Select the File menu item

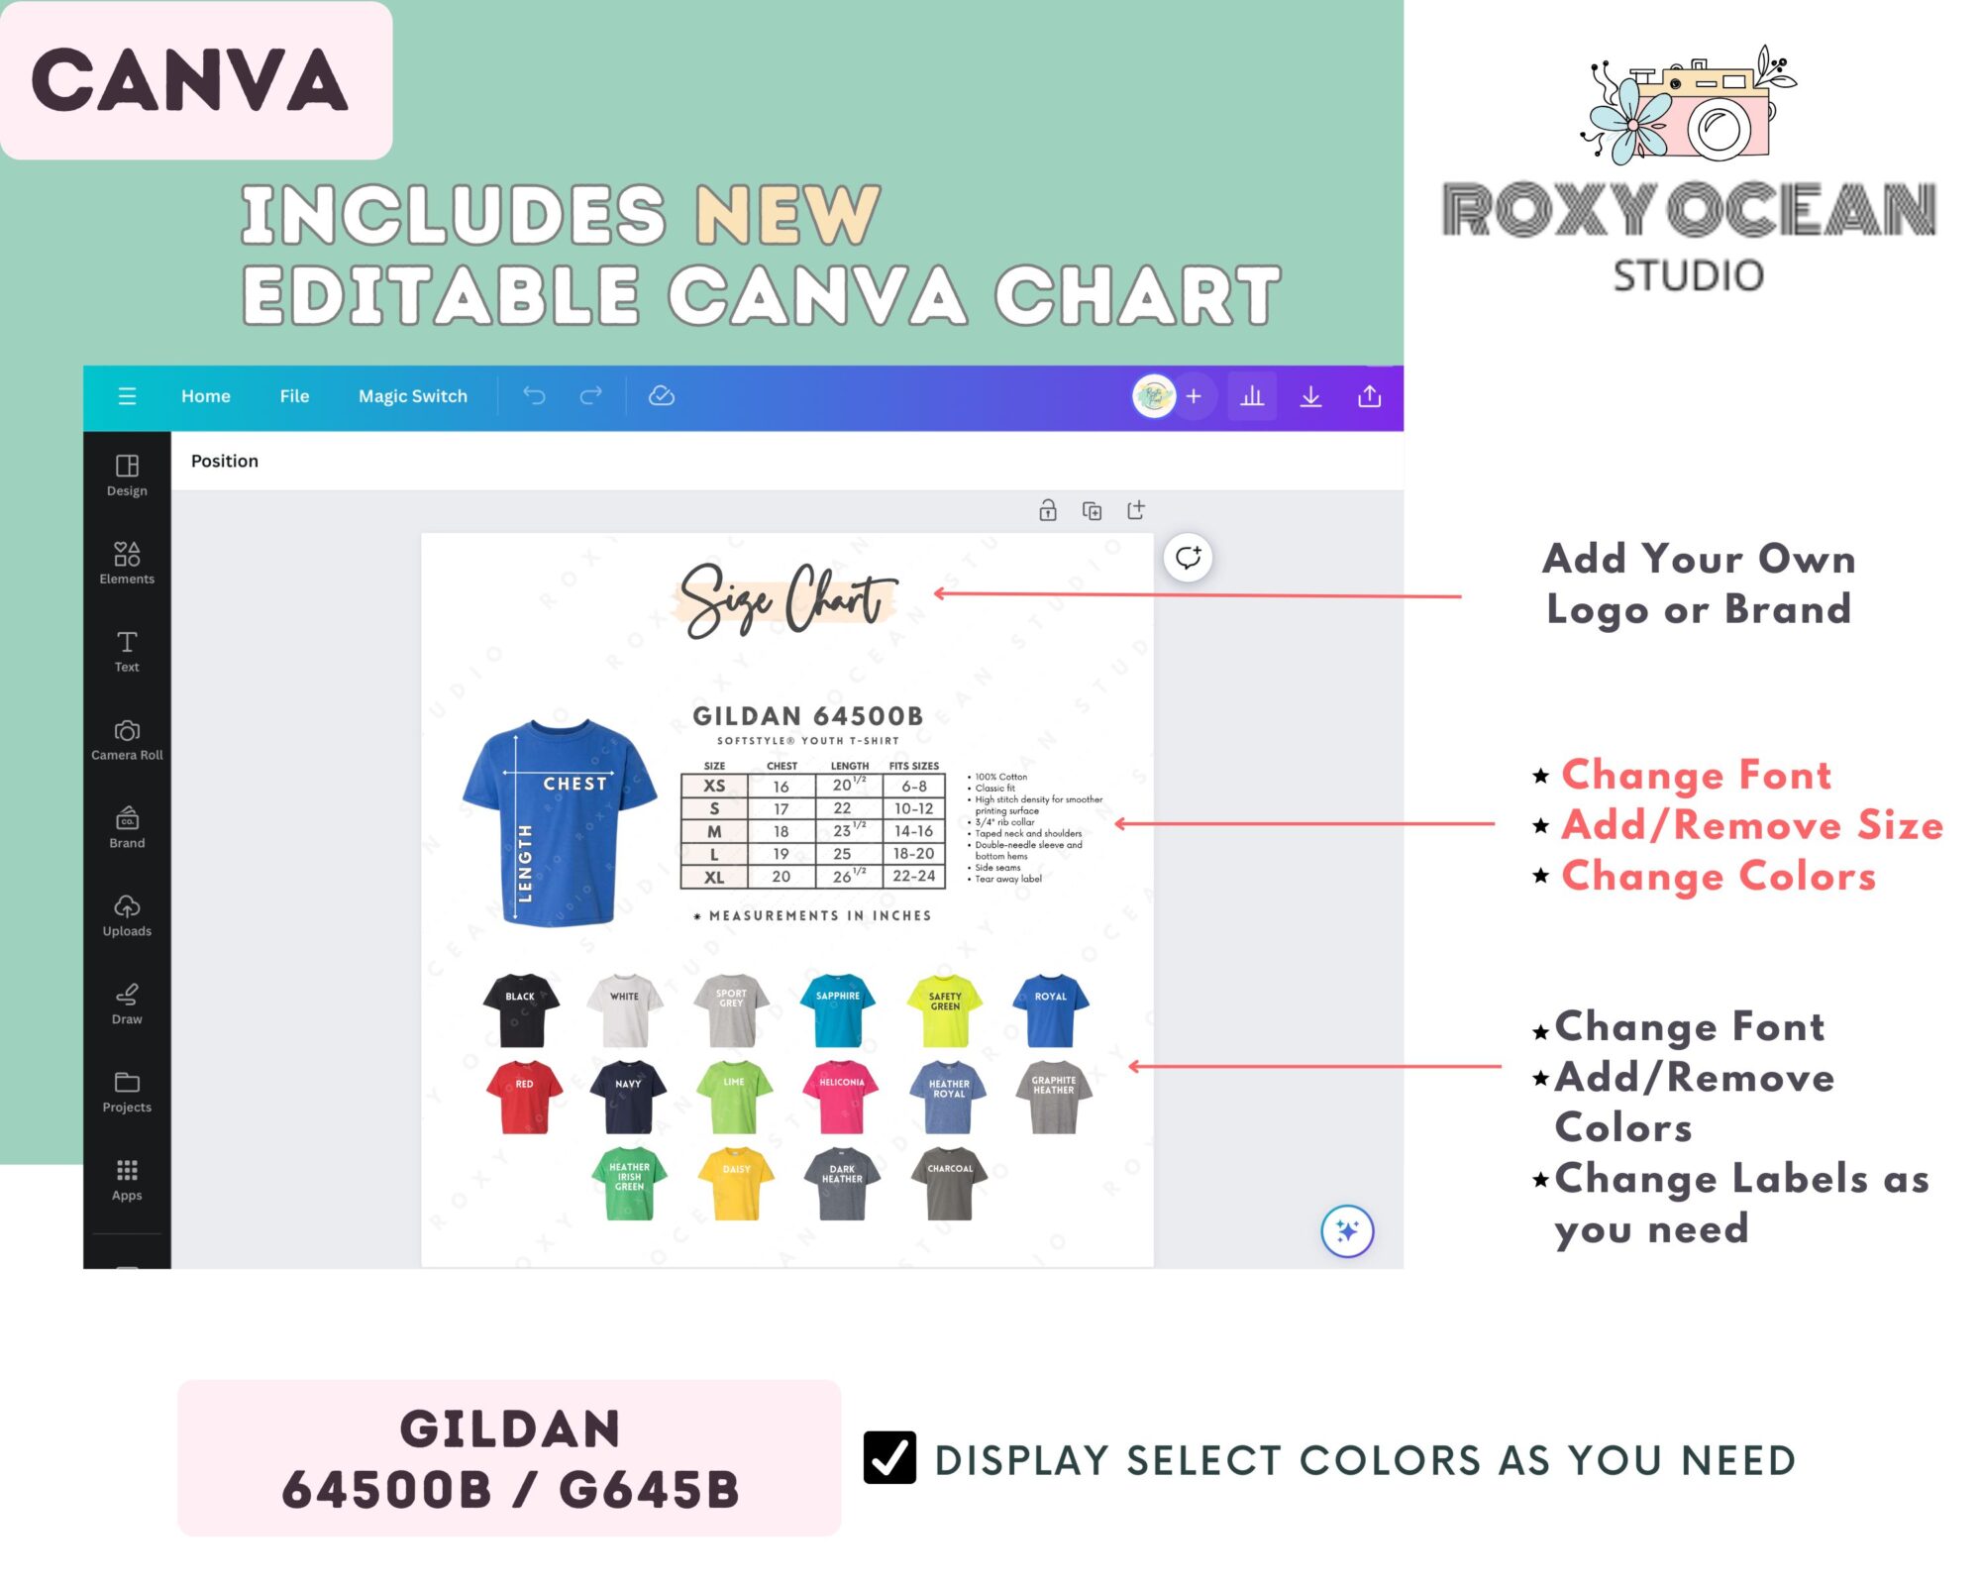pyautogui.click(x=294, y=394)
